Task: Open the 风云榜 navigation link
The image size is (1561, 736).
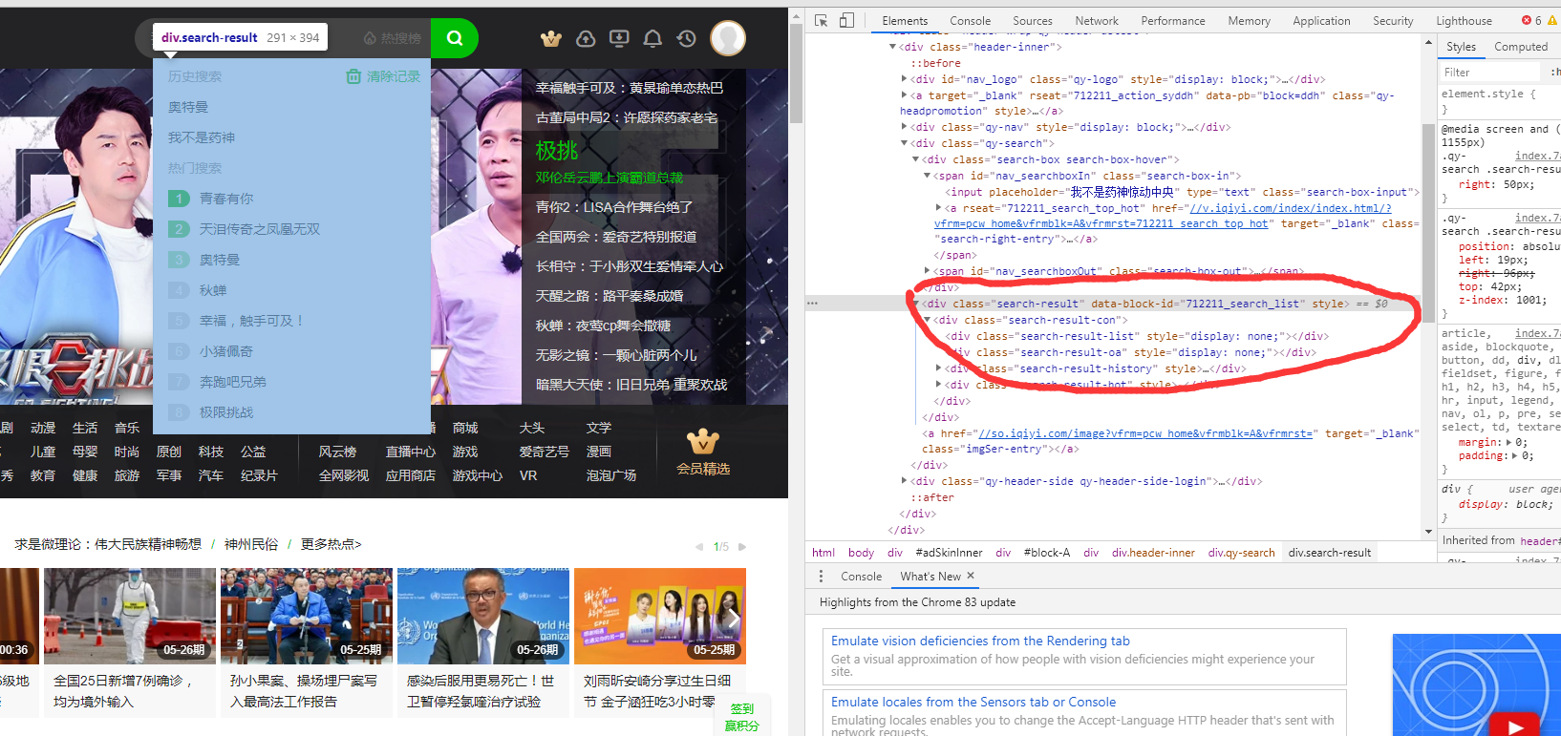Action: 337,452
